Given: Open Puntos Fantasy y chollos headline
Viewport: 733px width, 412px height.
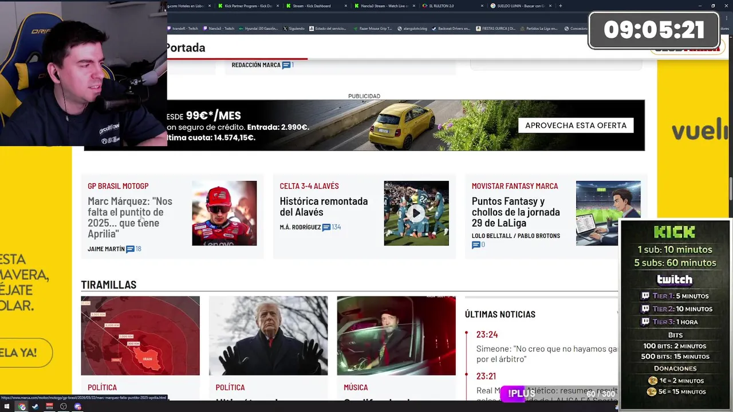Looking at the screenshot, I should pos(516,212).
